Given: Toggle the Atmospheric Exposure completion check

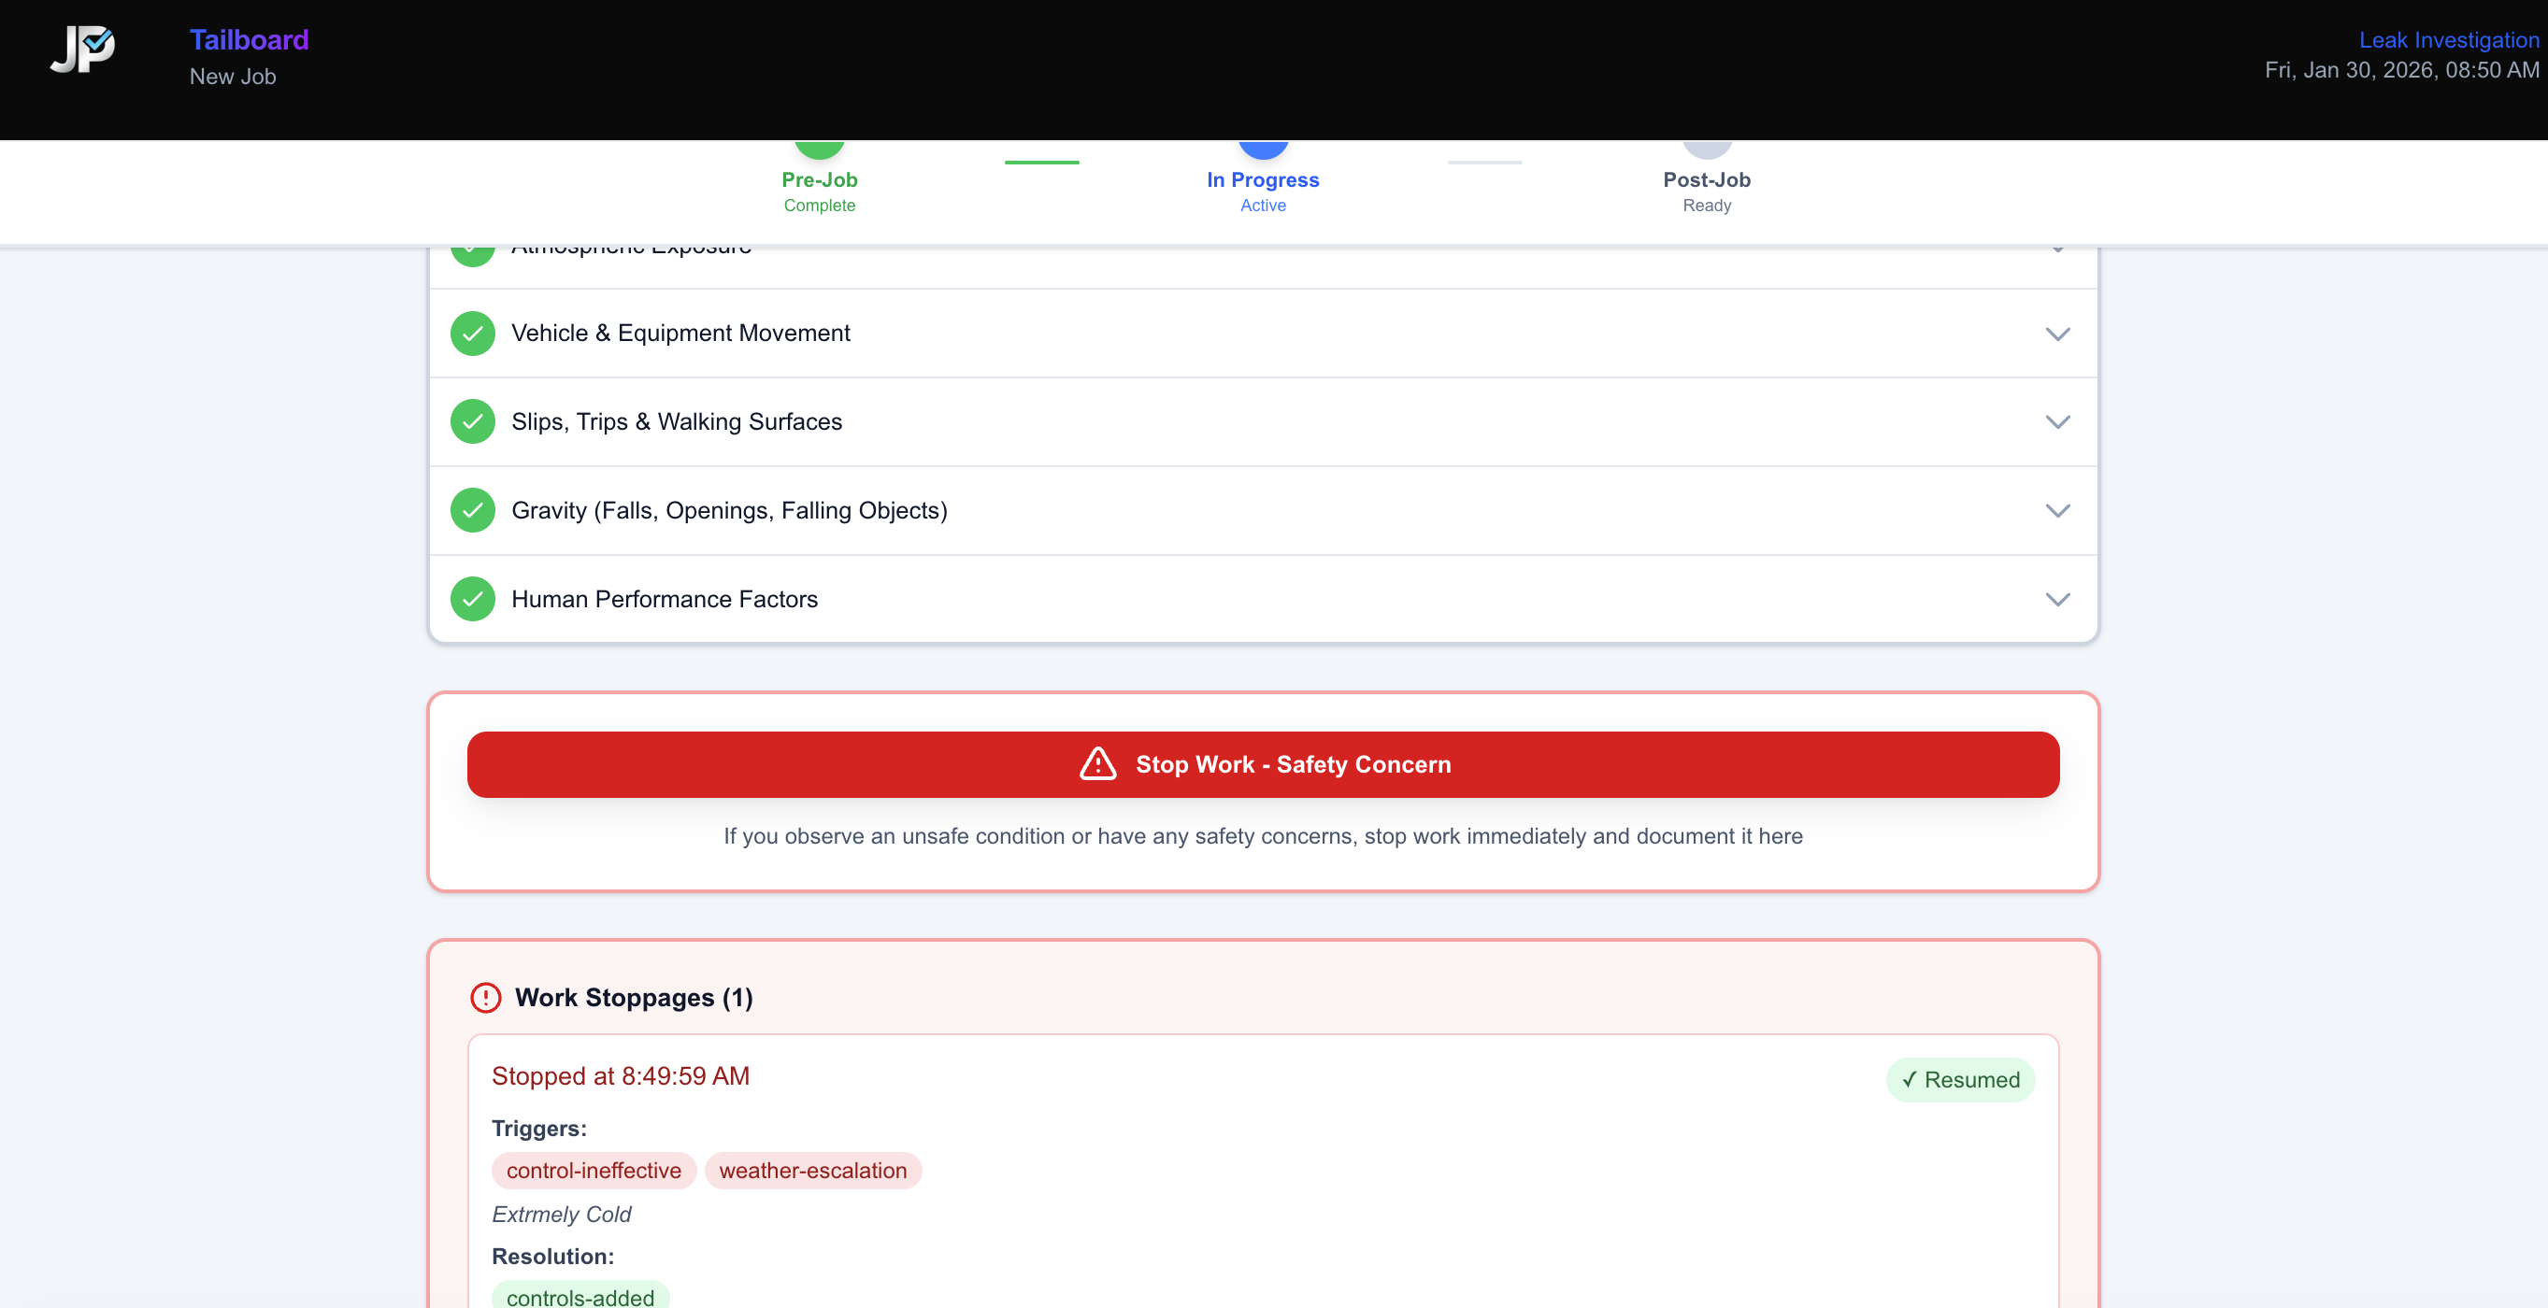Looking at the screenshot, I should (x=472, y=248).
